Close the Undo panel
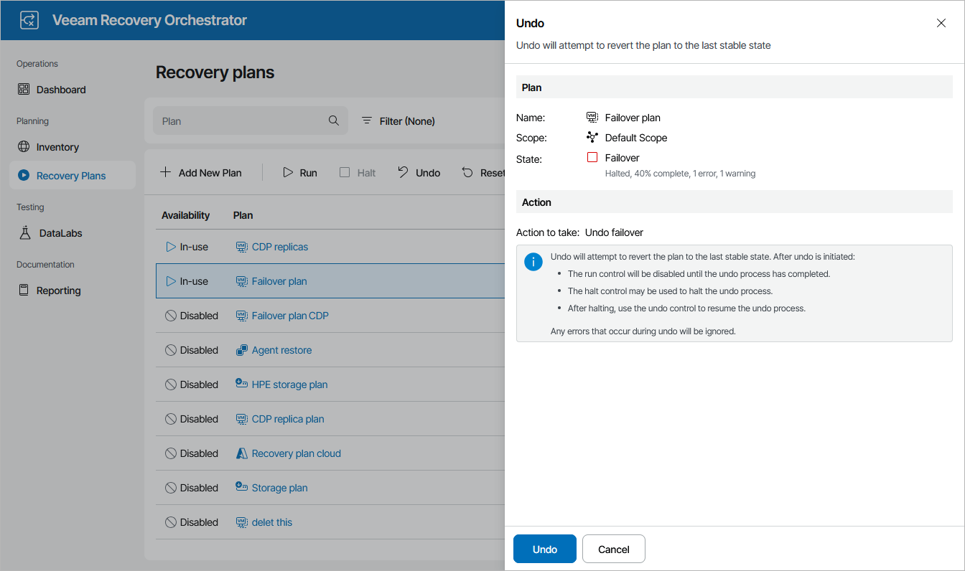Screen dimensions: 965x571 pos(941,23)
